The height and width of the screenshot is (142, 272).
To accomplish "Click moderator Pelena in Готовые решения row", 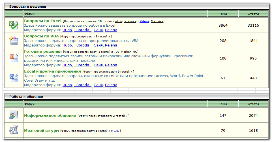I will [111, 65].
